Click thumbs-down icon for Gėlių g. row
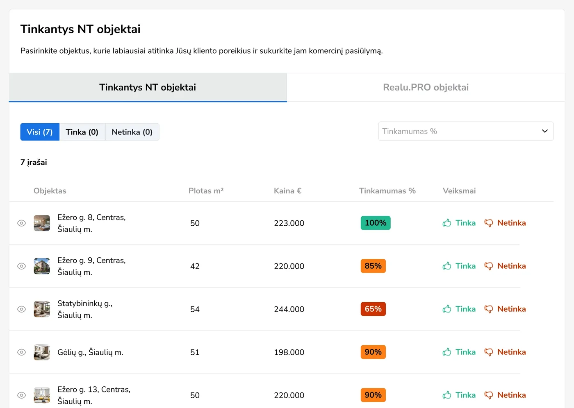574x408 pixels. point(489,352)
